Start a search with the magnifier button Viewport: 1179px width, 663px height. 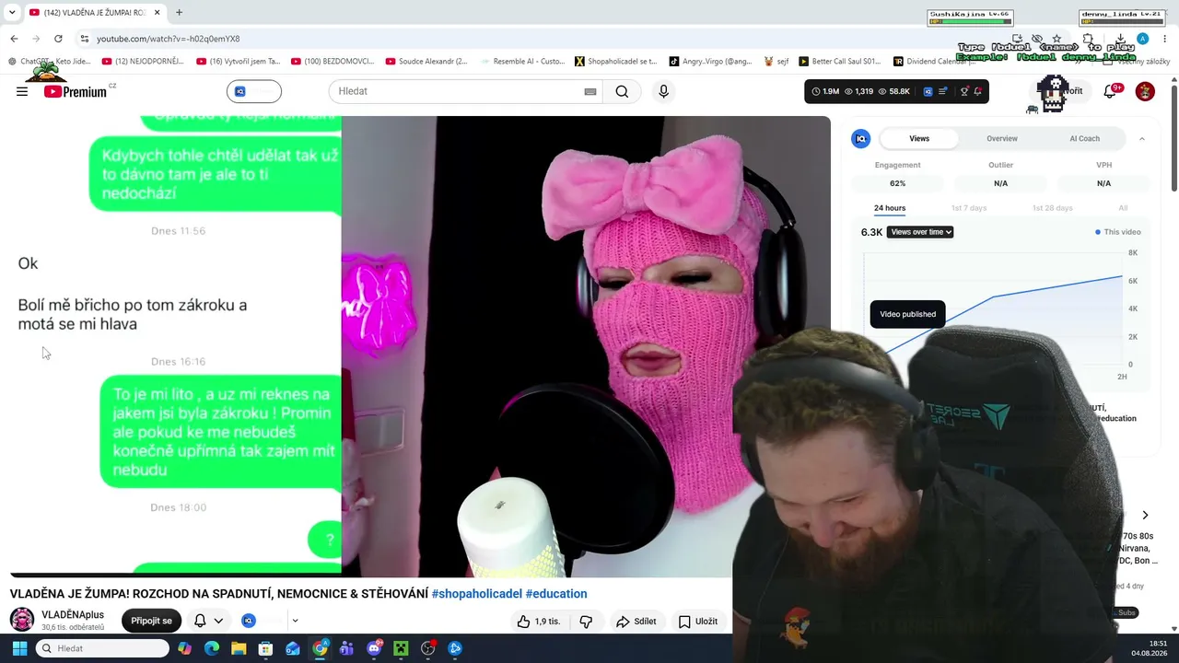[x=622, y=91]
